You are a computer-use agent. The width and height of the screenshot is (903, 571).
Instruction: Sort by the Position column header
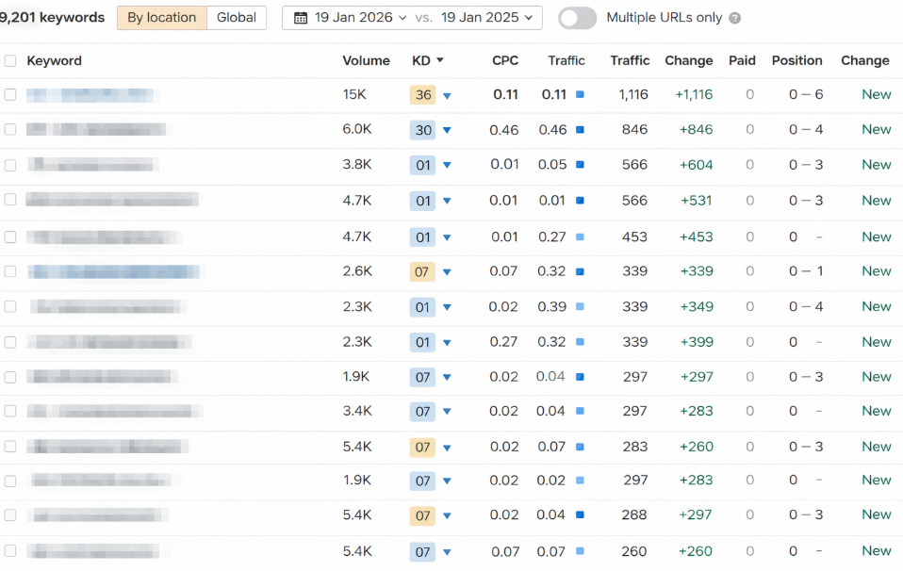click(x=797, y=60)
